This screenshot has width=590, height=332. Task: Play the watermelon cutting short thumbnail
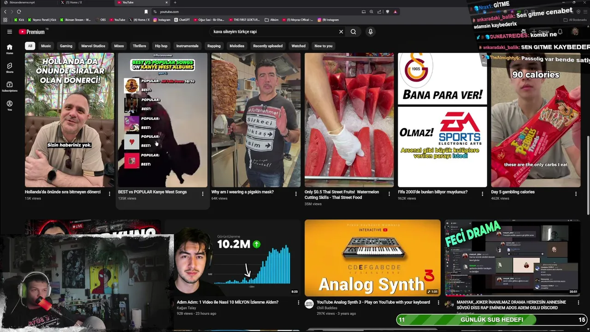[349, 120]
